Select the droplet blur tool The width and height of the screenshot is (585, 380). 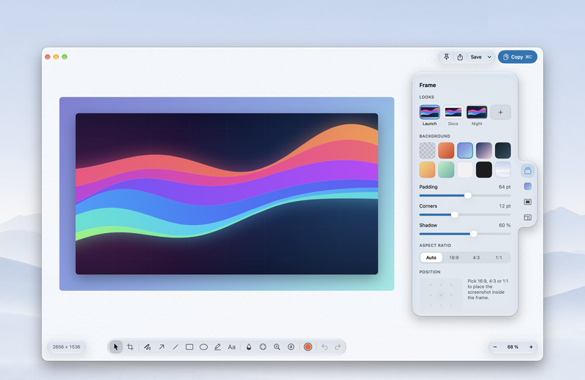[249, 347]
